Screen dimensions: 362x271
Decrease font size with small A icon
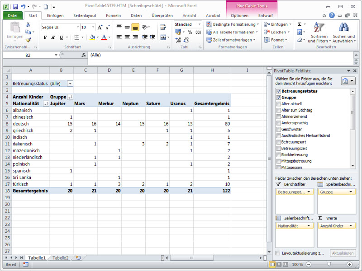(108, 28)
